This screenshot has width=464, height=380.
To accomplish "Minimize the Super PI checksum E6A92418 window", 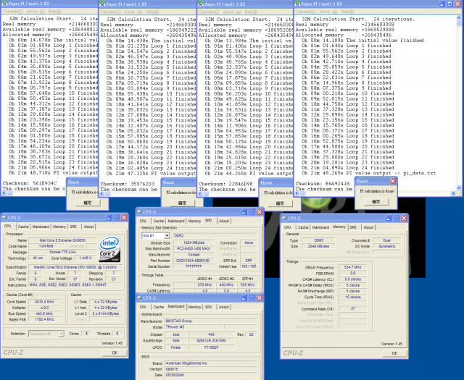I will pyautogui.click(x=442, y=4).
